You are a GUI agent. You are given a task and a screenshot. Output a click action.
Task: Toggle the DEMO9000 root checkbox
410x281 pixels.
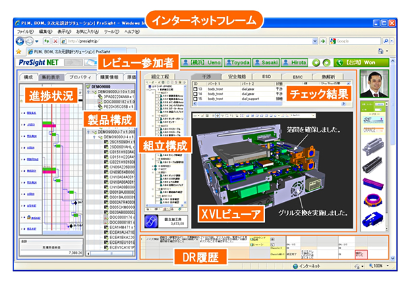pyautogui.click(x=88, y=86)
